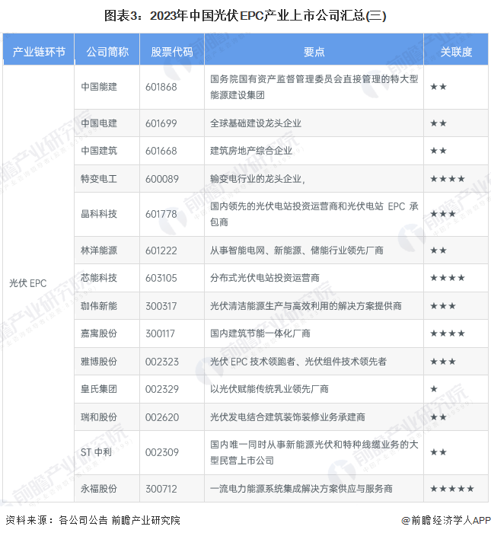
Task: Select stock code 601668
Action: [161, 151]
